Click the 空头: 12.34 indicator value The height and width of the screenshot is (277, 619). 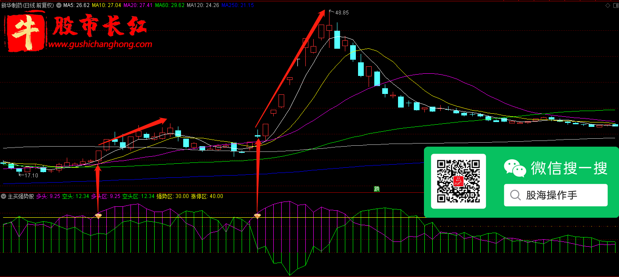[76, 196]
